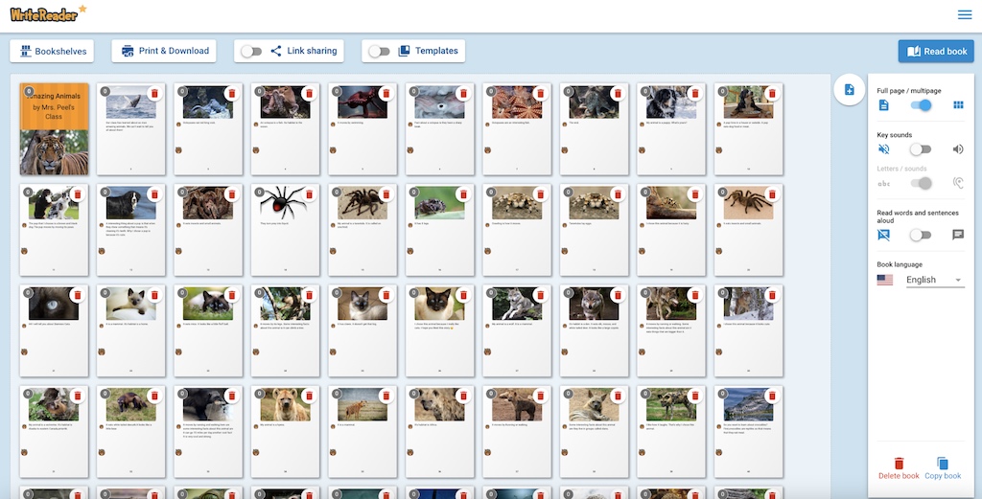This screenshot has width=982, height=499.
Task: Click Delete book
Action: 899,468
